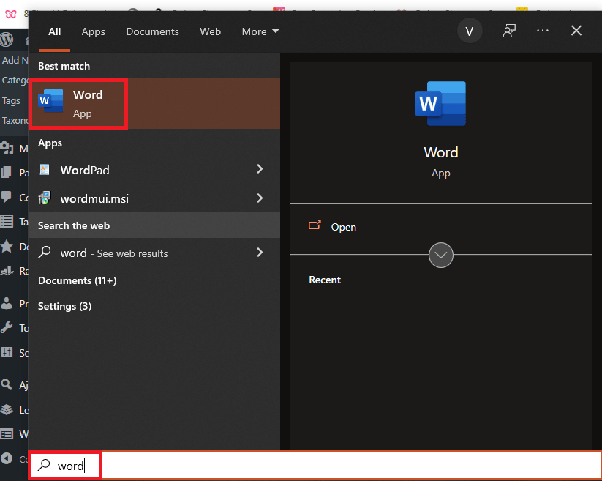Expand Documents (11+) results
602x481 pixels.
(x=77, y=280)
